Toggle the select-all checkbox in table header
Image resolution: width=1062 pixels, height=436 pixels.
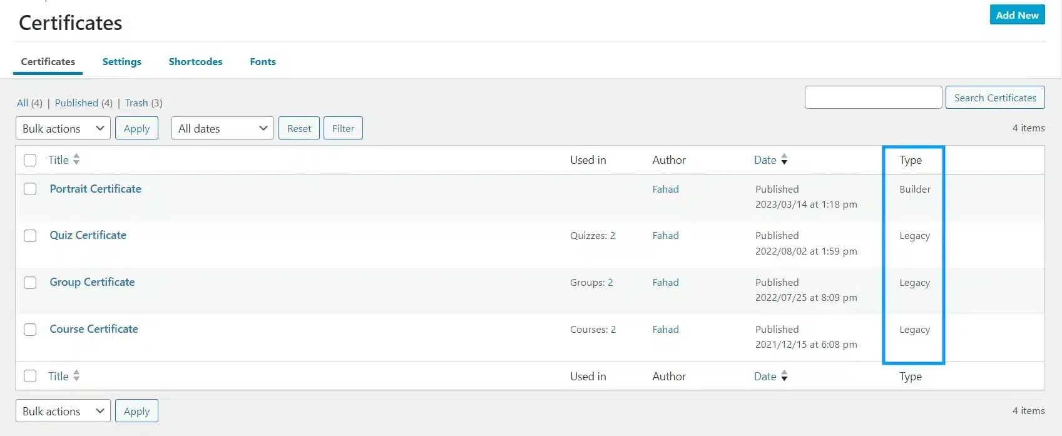30,160
